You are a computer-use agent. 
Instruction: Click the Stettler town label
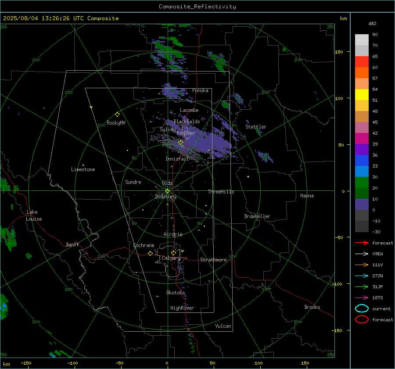[x=256, y=127]
